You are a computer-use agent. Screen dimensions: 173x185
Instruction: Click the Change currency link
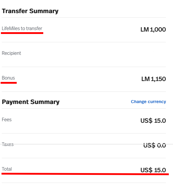(148, 102)
